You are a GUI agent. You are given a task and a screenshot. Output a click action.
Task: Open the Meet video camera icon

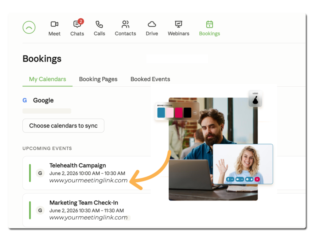pos(54,24)
